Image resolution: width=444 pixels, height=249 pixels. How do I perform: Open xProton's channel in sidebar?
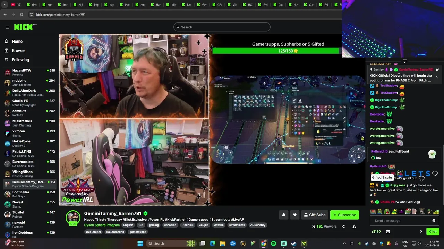point(30,133)
